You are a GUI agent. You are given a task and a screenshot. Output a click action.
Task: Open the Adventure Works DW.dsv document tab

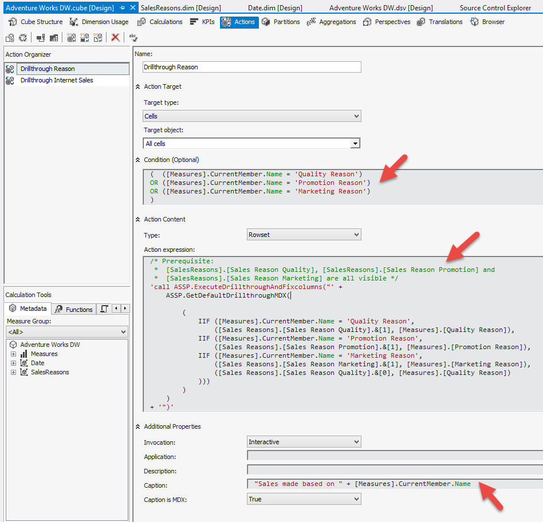pyautogui.click(x=381, y=7)
